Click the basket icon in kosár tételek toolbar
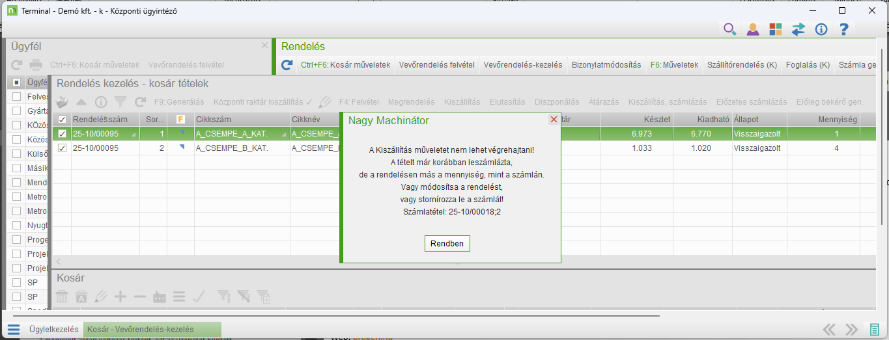This screenshot has width=889, height=340. click(x=62, y=102)
